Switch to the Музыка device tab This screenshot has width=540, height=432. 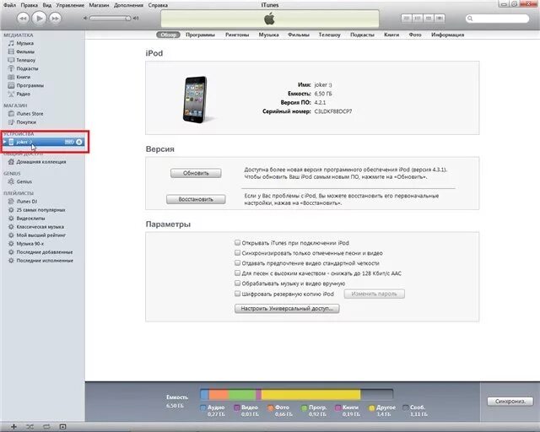click(x=268, y=35)
